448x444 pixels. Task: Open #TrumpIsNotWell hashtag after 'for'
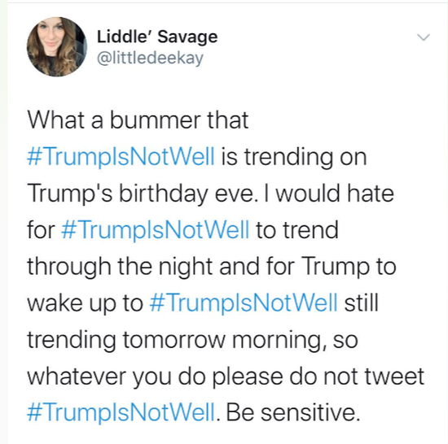pos(155,230)
